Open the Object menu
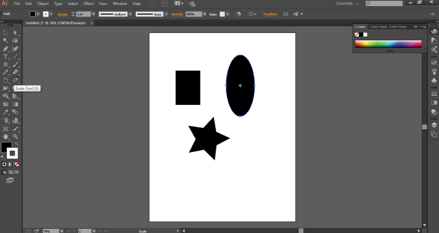This screenshot has width=439, height=233. tap(43, 4)
